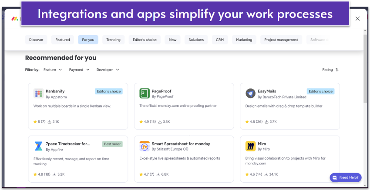Click the Kanbanify app title
370x190 pixels.
click(55, 91)
